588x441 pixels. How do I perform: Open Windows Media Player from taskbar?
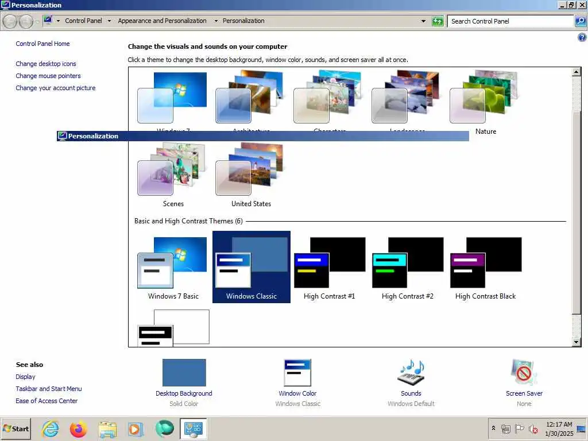click(x=136, y=429)
